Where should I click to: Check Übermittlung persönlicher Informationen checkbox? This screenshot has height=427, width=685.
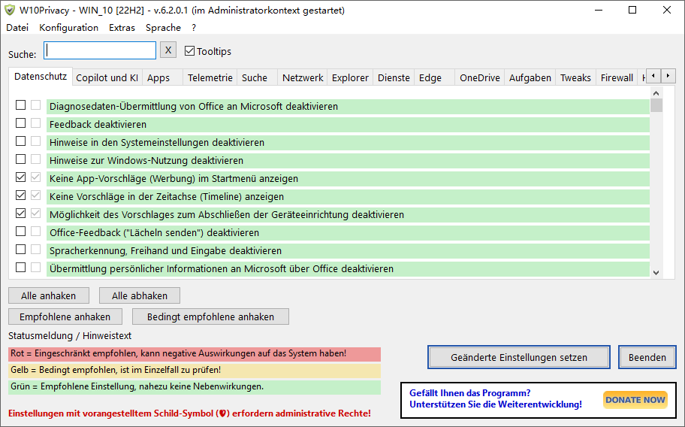[x=20, y=267]
